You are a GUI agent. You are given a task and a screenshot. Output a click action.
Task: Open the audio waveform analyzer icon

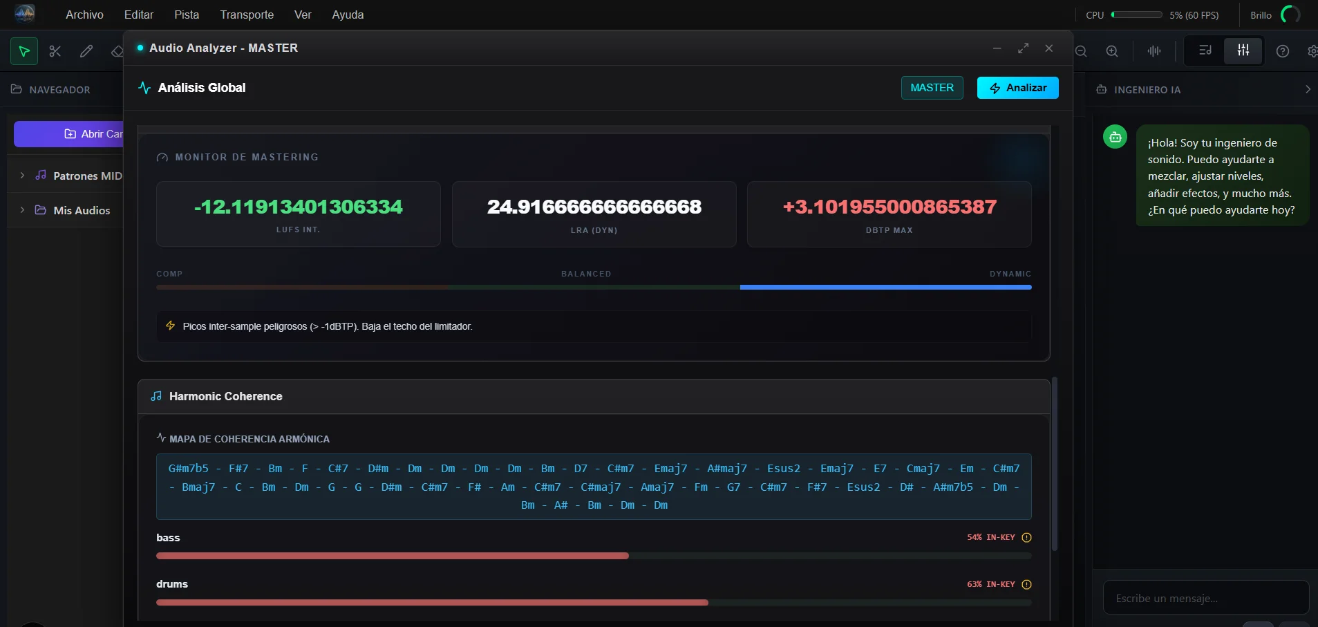point(1154,51)
